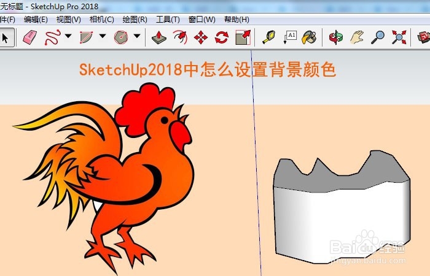Activate the Push/Pull tool
This screenshot has height=276, width=430.
(158, 37)
